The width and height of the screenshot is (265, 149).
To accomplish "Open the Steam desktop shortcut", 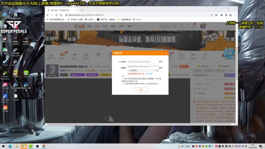I will point(5,63).
